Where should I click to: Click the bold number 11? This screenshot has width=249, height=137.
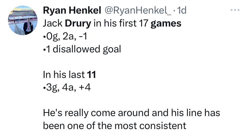click(92, 75)
